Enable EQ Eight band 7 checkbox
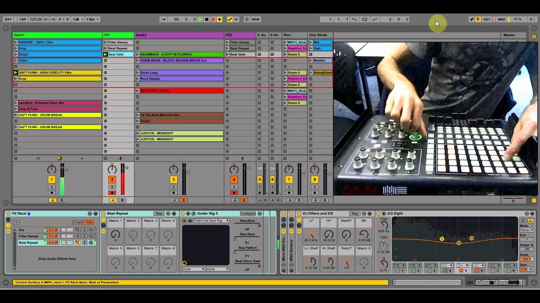Screen dimensions: 540x303 [x=492, y=270]
